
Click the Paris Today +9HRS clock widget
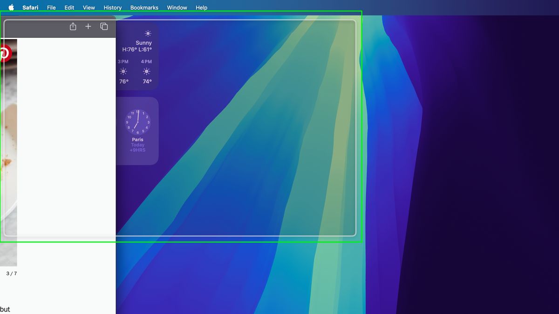(137, 130)
